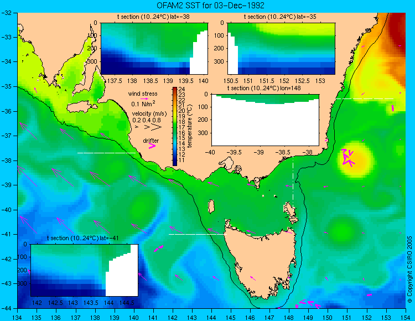Open the lat=-38 temperature section inset

pyautogui.click(x=154, y=49)
